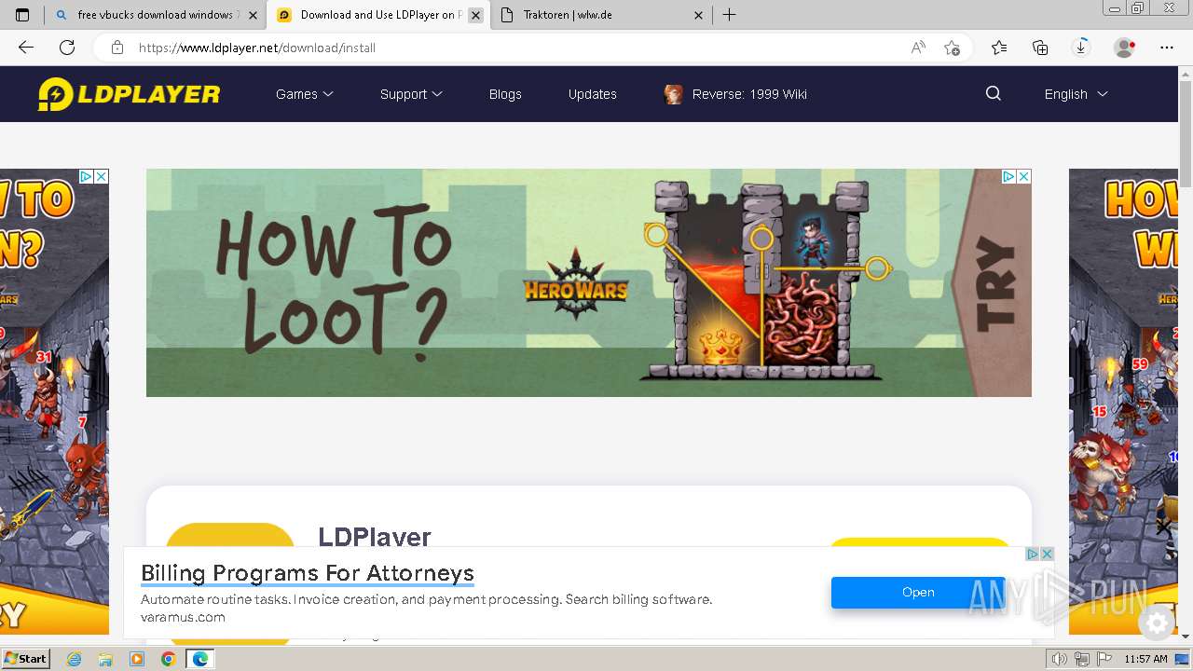The width and height of the screenshot is (1193, 671).
Task: Open the Windows Start menu
Action: [25, 659]
